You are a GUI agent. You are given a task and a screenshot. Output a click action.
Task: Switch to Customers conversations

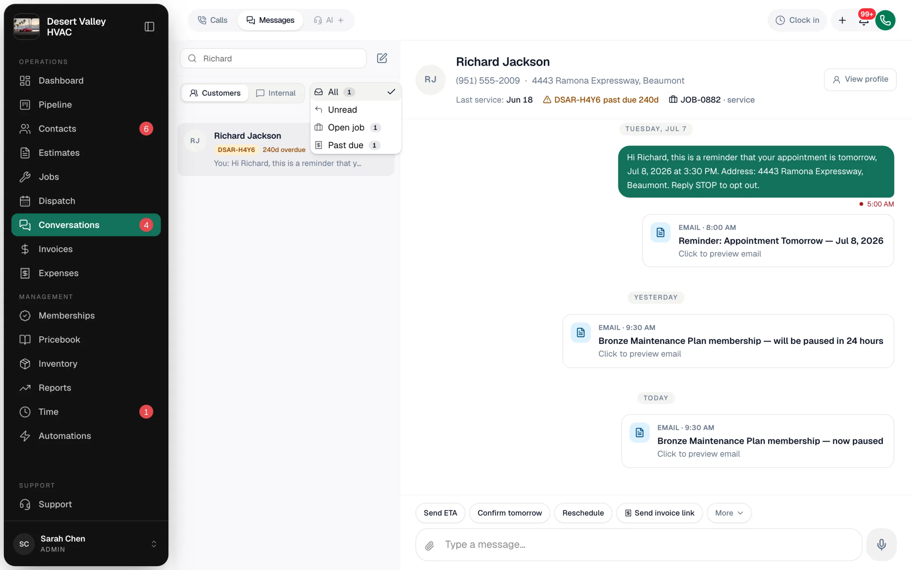coord(215,93)
